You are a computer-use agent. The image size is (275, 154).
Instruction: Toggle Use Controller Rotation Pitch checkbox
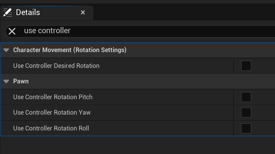(246, 97)
